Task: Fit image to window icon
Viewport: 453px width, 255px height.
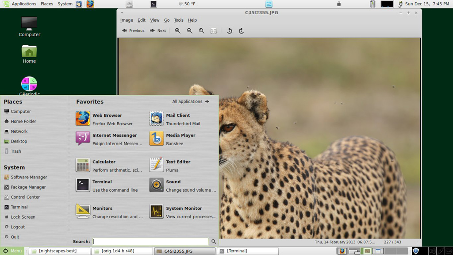Action: pos(213,31)
